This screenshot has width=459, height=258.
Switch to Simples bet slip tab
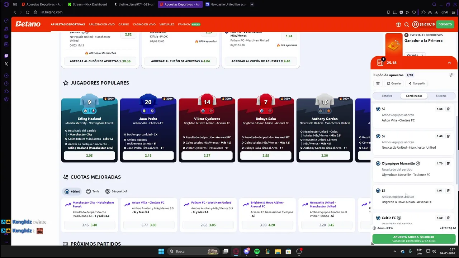pos(387,96)
